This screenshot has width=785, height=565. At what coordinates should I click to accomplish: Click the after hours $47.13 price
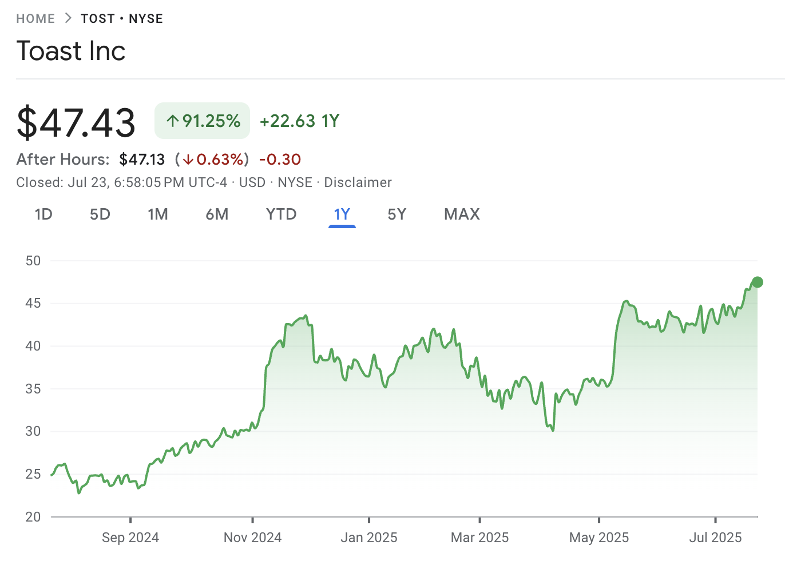point(142,160)
